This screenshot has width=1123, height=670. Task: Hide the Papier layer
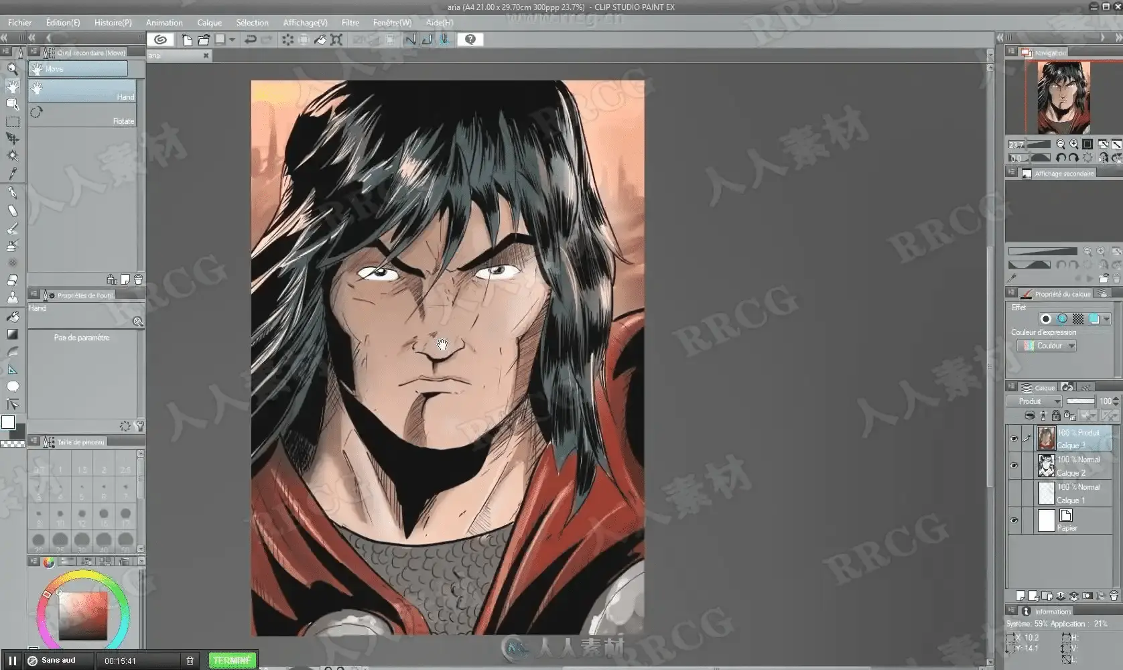point(1014,521)
